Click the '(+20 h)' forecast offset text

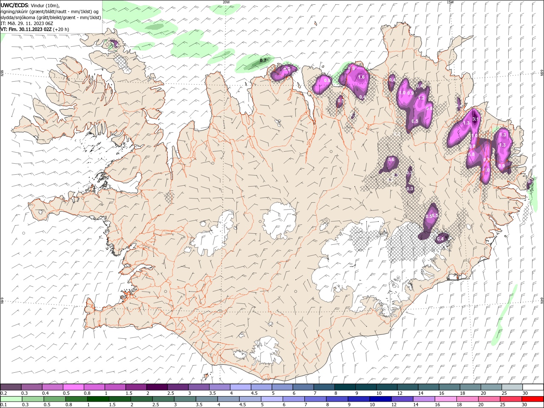61,29
